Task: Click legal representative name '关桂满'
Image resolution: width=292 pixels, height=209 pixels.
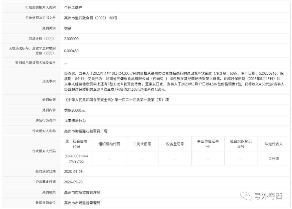Action: 274,159
